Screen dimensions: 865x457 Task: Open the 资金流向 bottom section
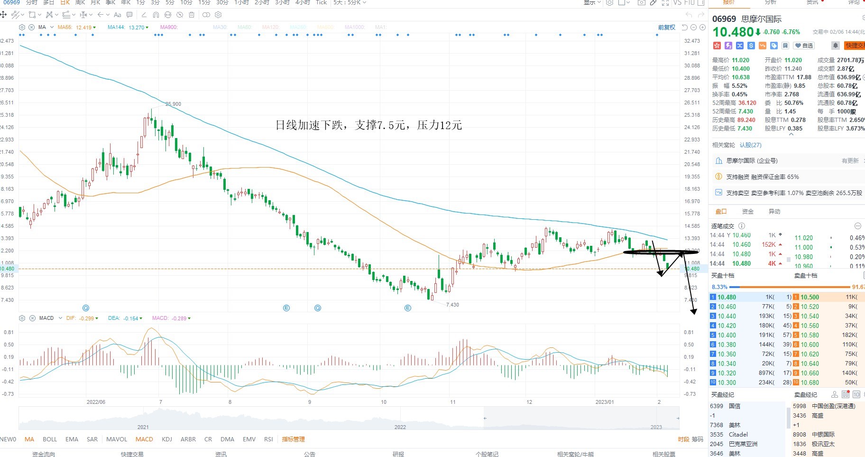click(x=44, y=454)
